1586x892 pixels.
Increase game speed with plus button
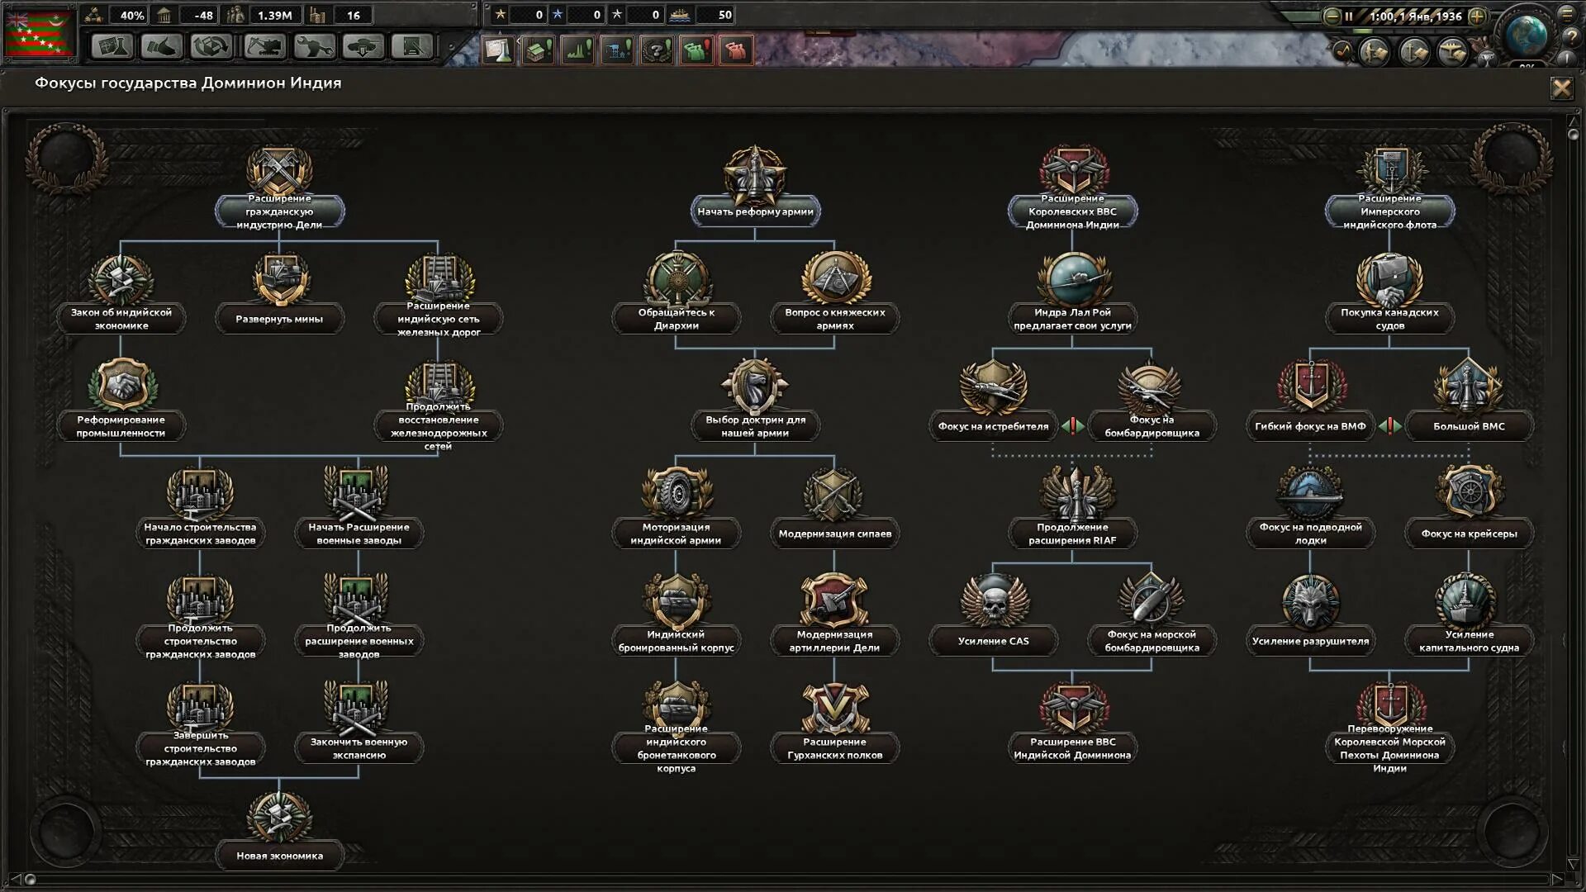(x=1477, y=16)
